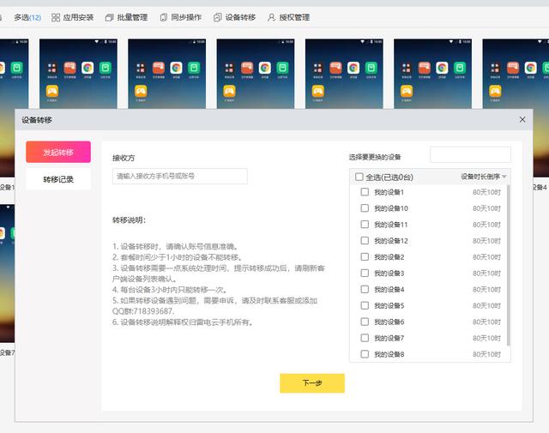Click the 转移说明: heading text

click(129, 220)
